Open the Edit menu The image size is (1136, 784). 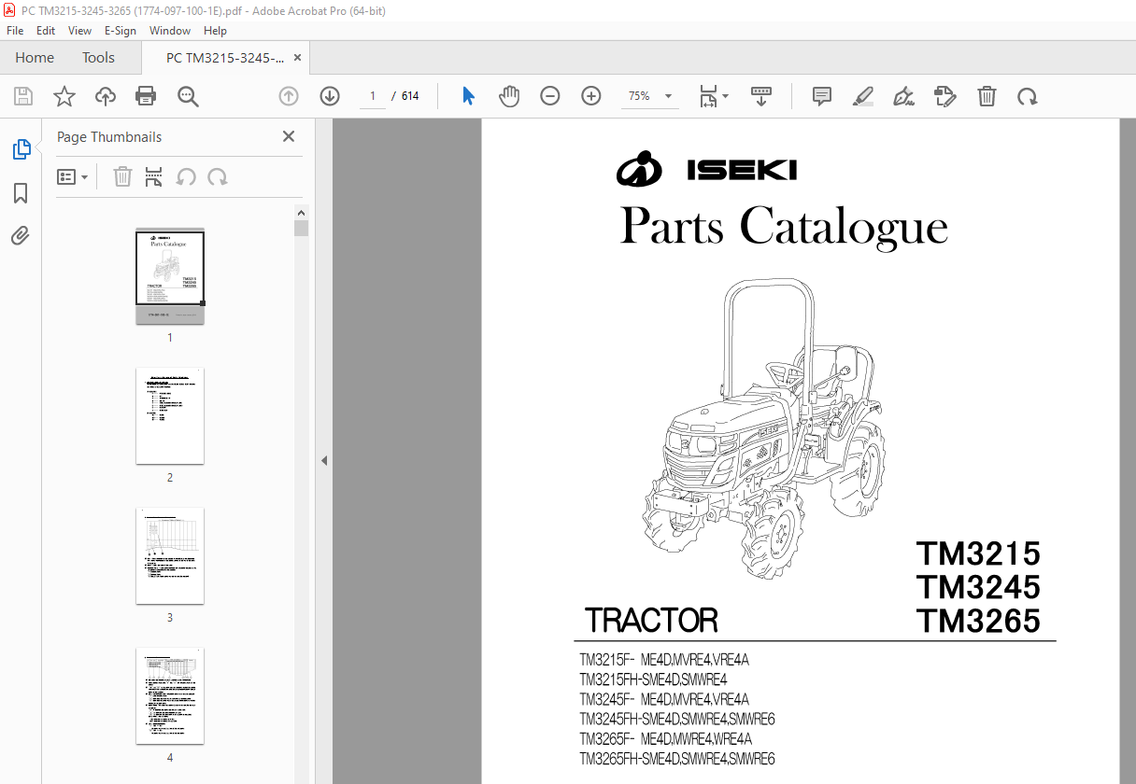click(46, 31)
